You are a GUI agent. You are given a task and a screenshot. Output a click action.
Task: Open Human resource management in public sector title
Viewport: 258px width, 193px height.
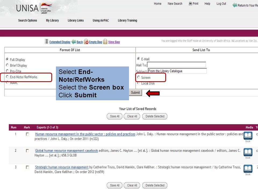[85, 134]
